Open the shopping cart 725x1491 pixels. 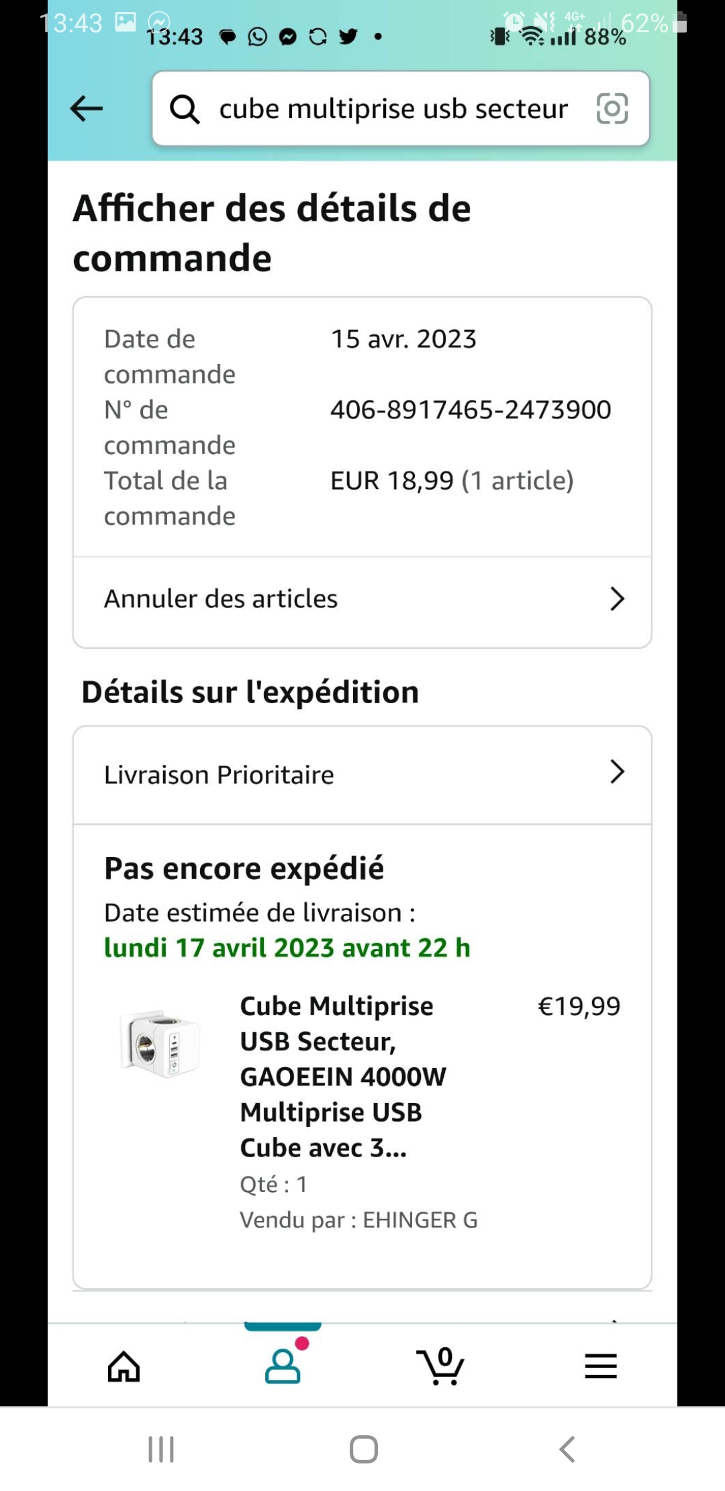pyautogui.click(x=440, y=1366)
